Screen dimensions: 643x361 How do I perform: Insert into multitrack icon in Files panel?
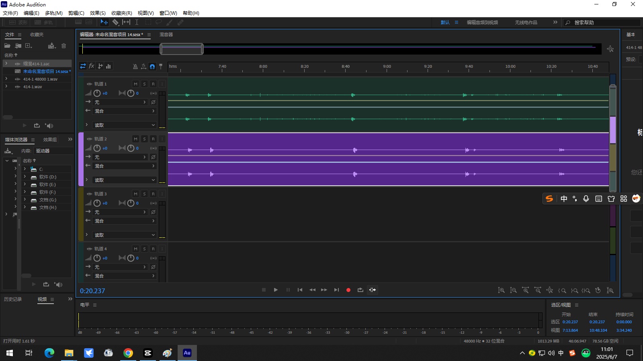[51, 46]
